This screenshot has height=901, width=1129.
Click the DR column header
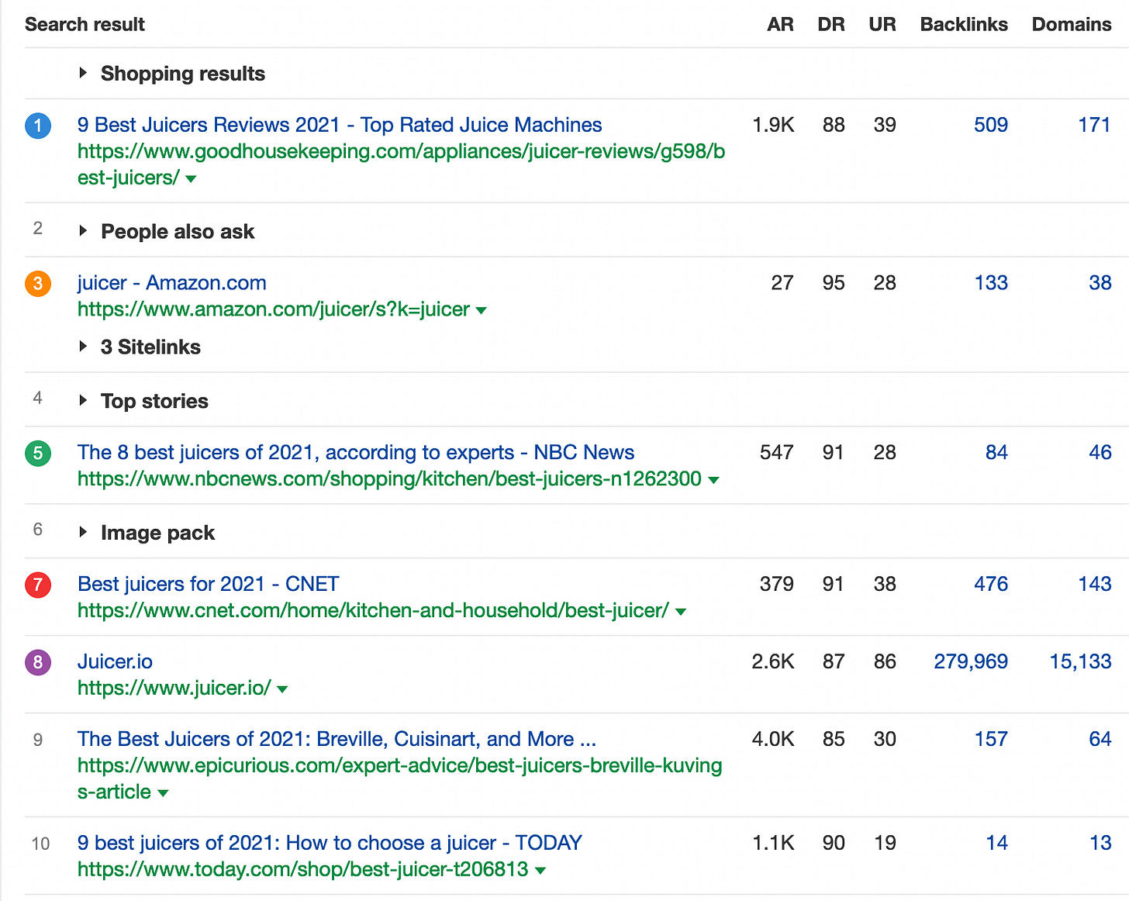(831, 24)
